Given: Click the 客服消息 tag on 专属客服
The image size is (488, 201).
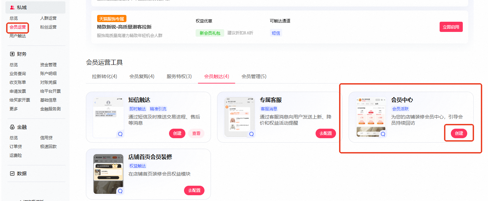Looking at the screenshot, I should (269, 109).
